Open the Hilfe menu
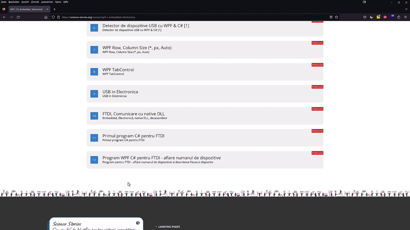This screenshot has width=410, height=230. pyautogui.click(x=66, y=2)
